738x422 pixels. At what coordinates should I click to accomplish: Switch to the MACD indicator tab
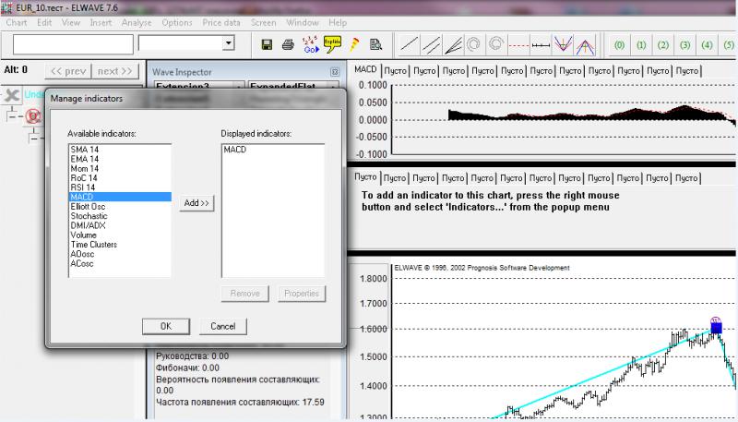point(365,69)
